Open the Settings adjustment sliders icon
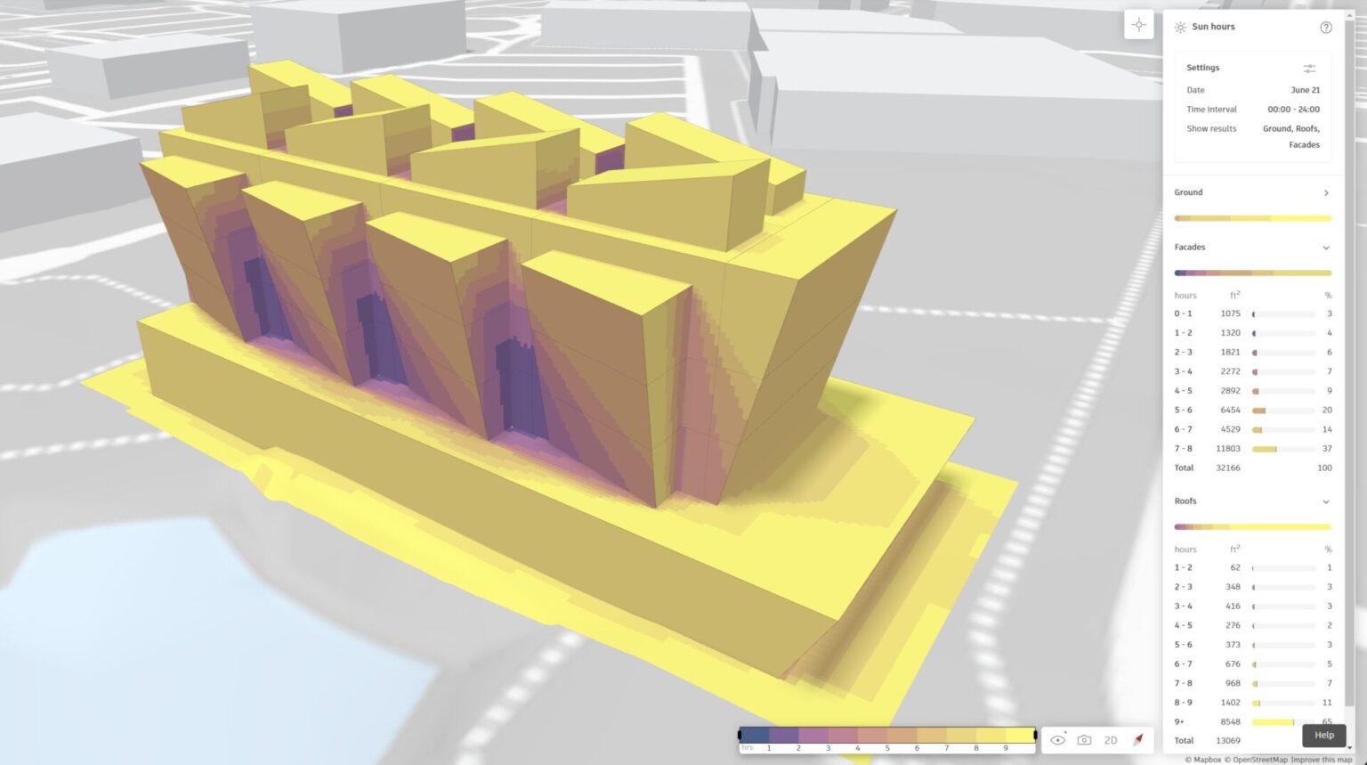 (1308, 68)
